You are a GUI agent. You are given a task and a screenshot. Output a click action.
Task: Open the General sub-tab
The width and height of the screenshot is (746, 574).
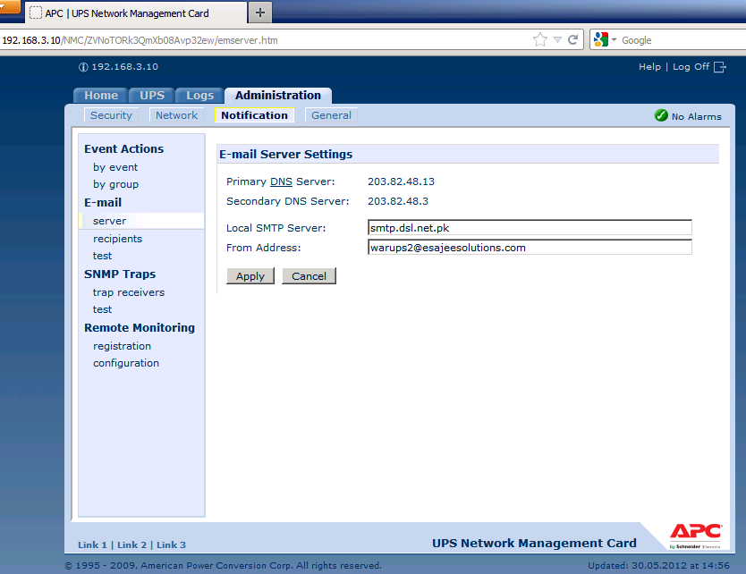[x=331, y=115]
